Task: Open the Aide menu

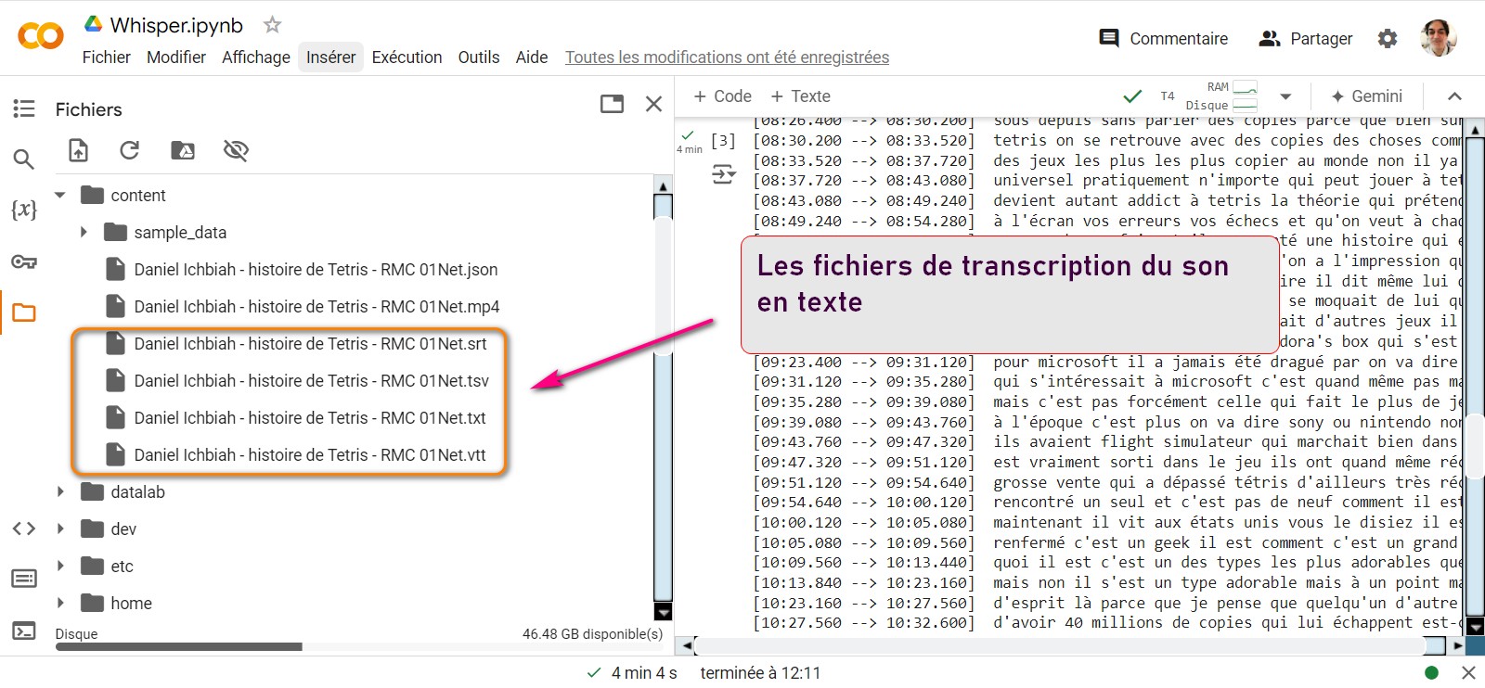Action: [x=532, y=57]
